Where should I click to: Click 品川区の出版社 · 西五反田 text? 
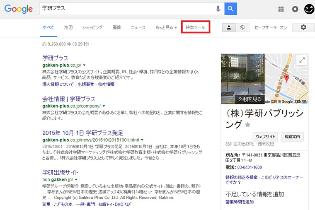click(250, 144)
